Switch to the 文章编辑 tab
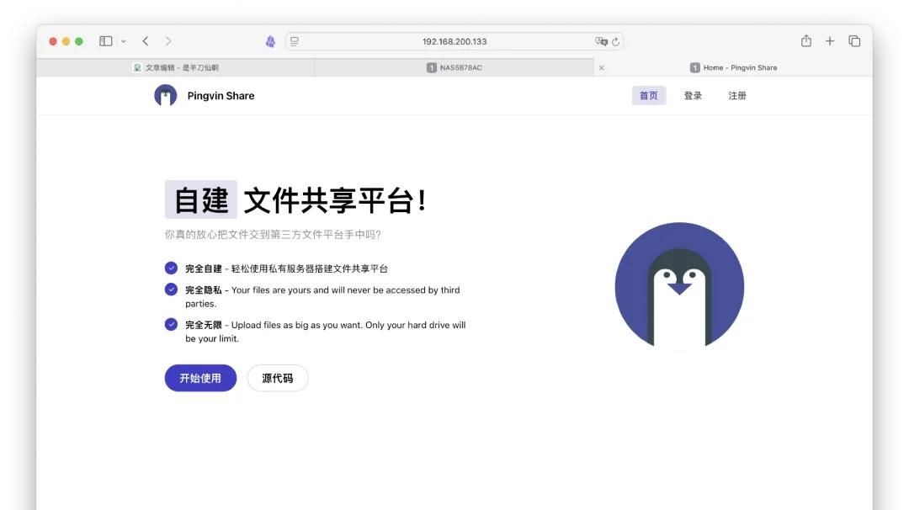Screen dimensions: 909x510 click(x=177, y=66)
